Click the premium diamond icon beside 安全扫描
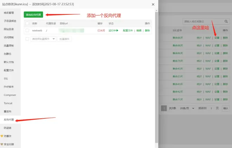 pos(2,144)
